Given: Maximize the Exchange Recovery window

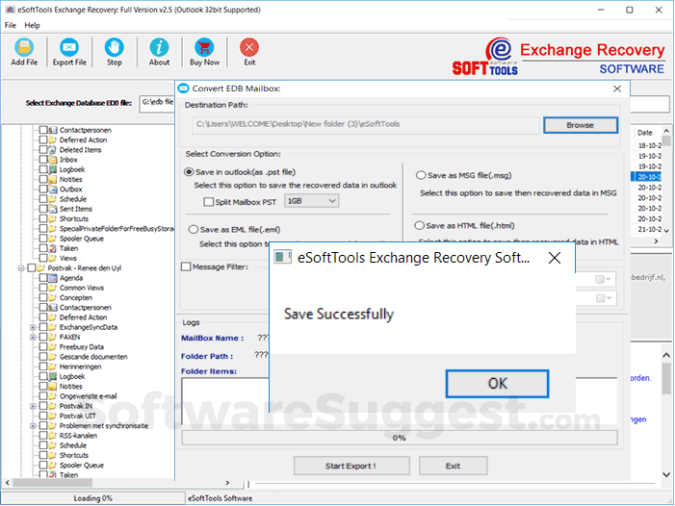Looking at the screenshot, I should pos(630,10).
